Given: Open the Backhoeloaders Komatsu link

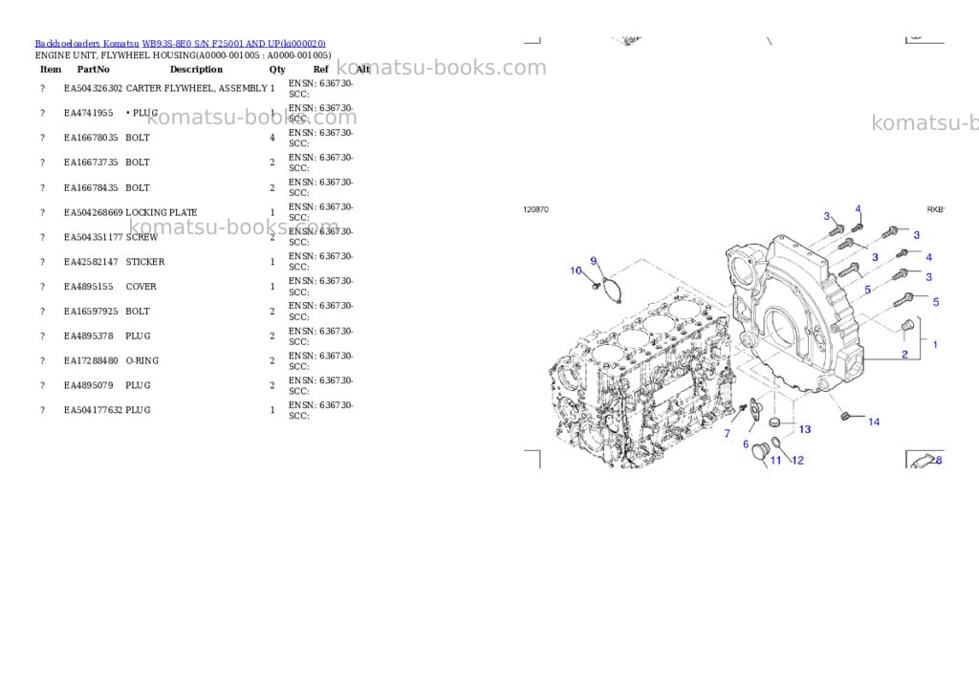Looking at the screenshot, I should [87, 44].
